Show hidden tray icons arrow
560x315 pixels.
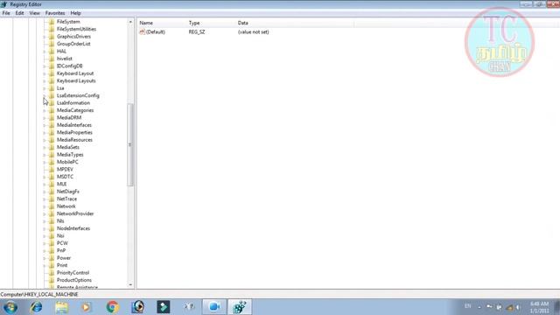point(479,307)
